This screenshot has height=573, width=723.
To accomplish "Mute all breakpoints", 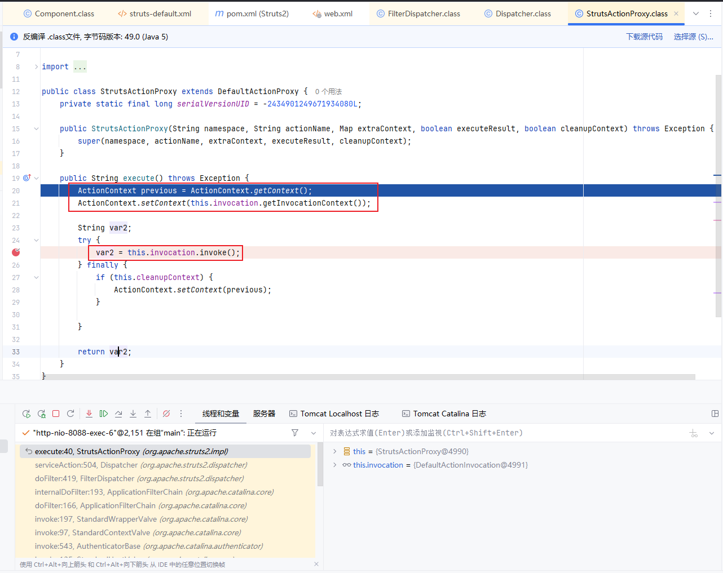I will click(166, 414).
